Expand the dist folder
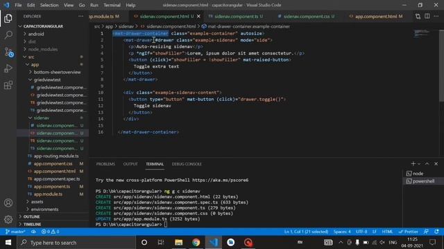 (x=32, y=41)
